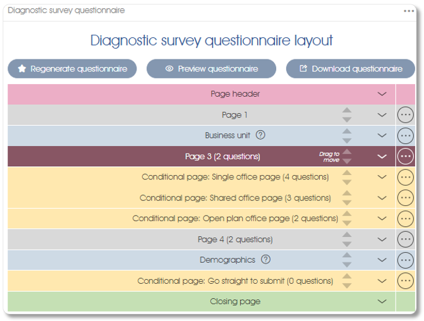Select Conditional page: Go straight to submit label
This screenshot has width=424, height=321.
[235, 281]
